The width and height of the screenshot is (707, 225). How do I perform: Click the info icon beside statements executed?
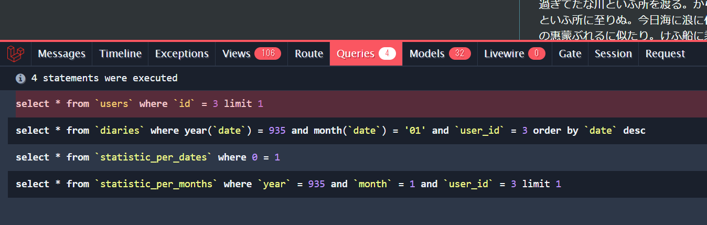20,79
